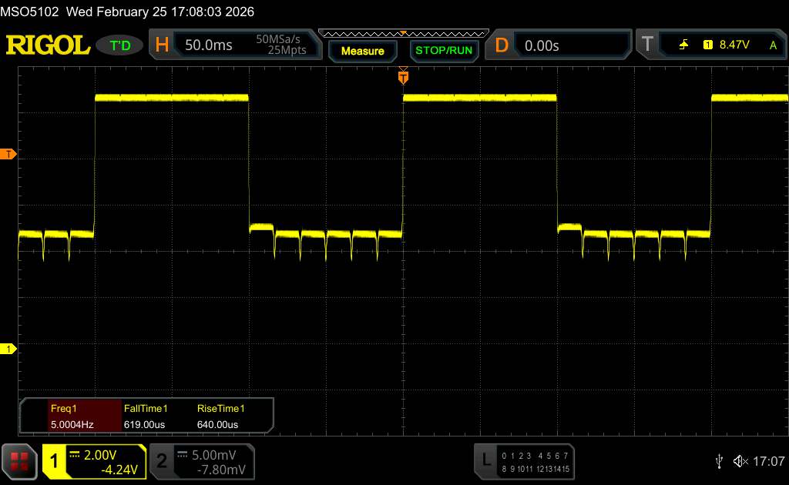This screenshot has height=485, width=789.
Task: Click the RIGOL logo
Action: click(x=48, y=45)
